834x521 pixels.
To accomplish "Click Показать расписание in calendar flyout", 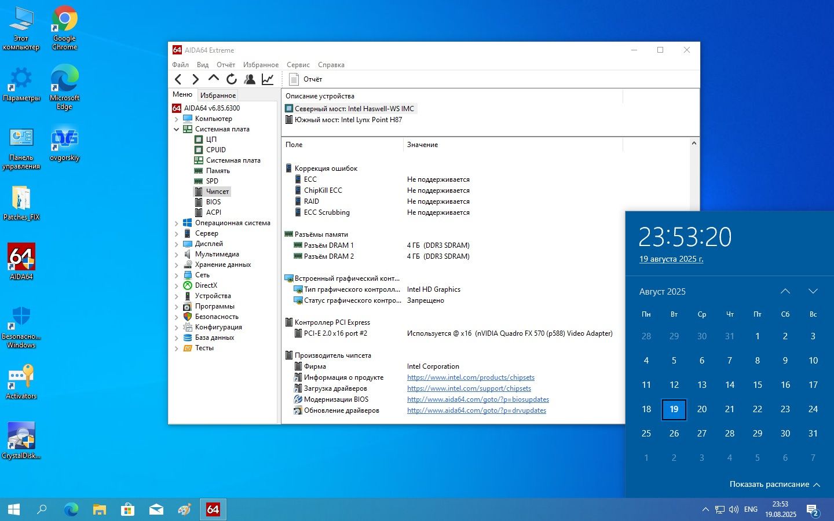I will (x=774, y=484).
